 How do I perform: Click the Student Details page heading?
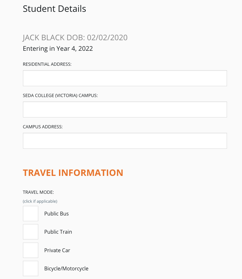point(55,9)
